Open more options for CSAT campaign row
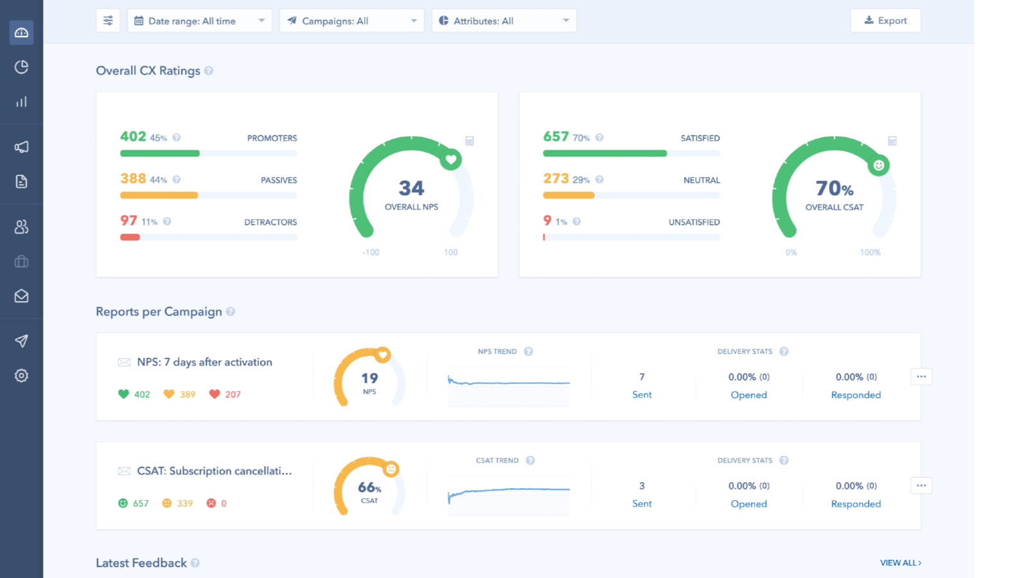 pyautogui.click(x=921, y=486)
